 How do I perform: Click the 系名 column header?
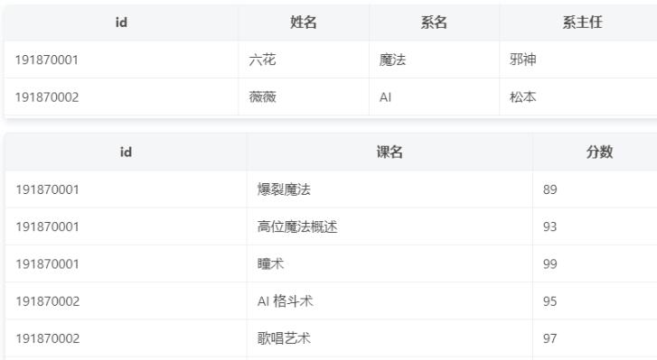pyautogui.click(x=434, y=23)
